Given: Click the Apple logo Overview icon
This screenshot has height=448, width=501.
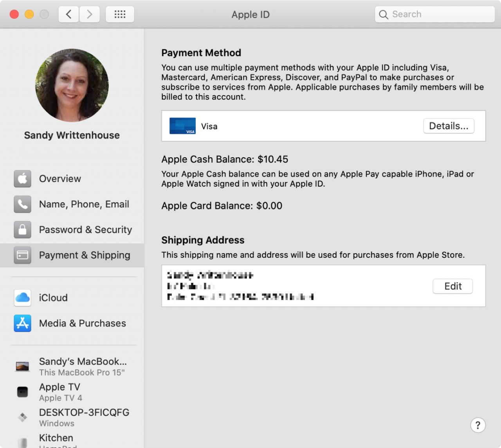Looking at the screenshot, I should [23, 179].
